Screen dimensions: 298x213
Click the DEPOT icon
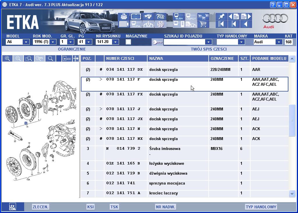point(191,17)
